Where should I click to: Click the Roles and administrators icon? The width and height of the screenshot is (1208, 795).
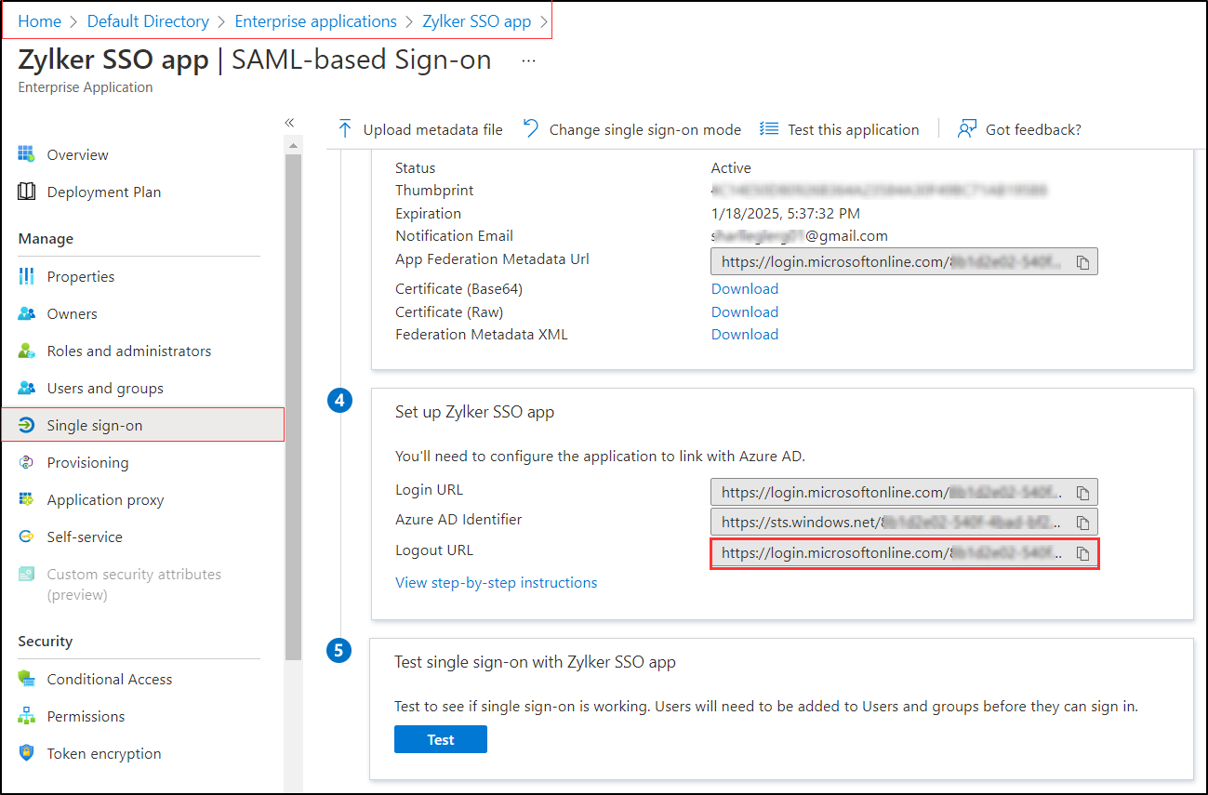(27, 351)
